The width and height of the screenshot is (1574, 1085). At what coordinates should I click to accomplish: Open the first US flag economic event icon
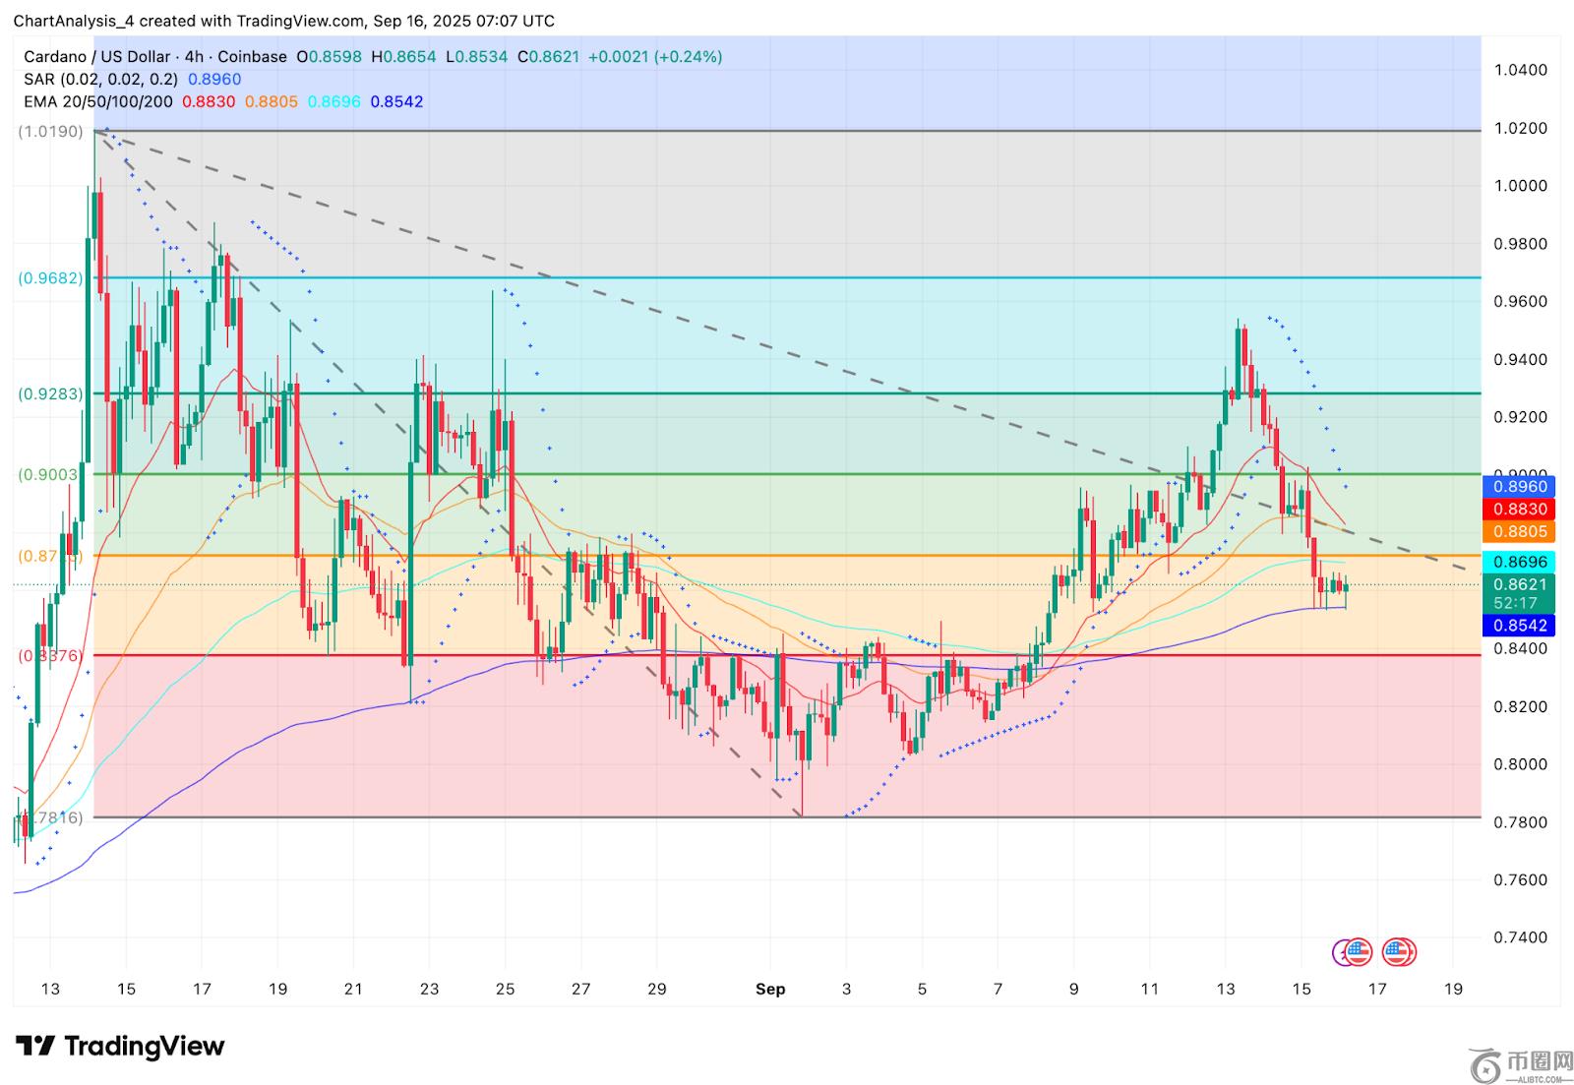[1358, 951]
